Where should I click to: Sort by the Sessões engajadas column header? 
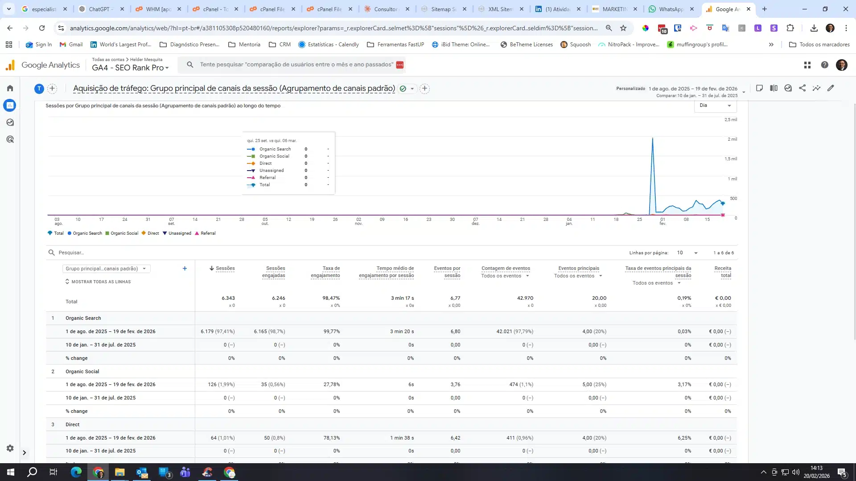(x=274, y=272)
